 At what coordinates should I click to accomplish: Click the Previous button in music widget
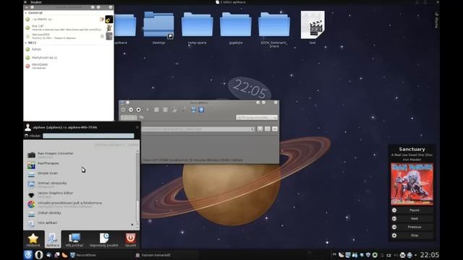[412, 227]
